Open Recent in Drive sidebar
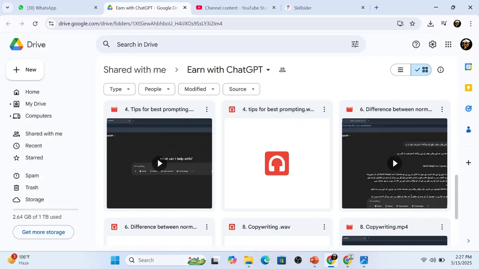The width and height of the screenshot is (479, 269). pos(34,146)
